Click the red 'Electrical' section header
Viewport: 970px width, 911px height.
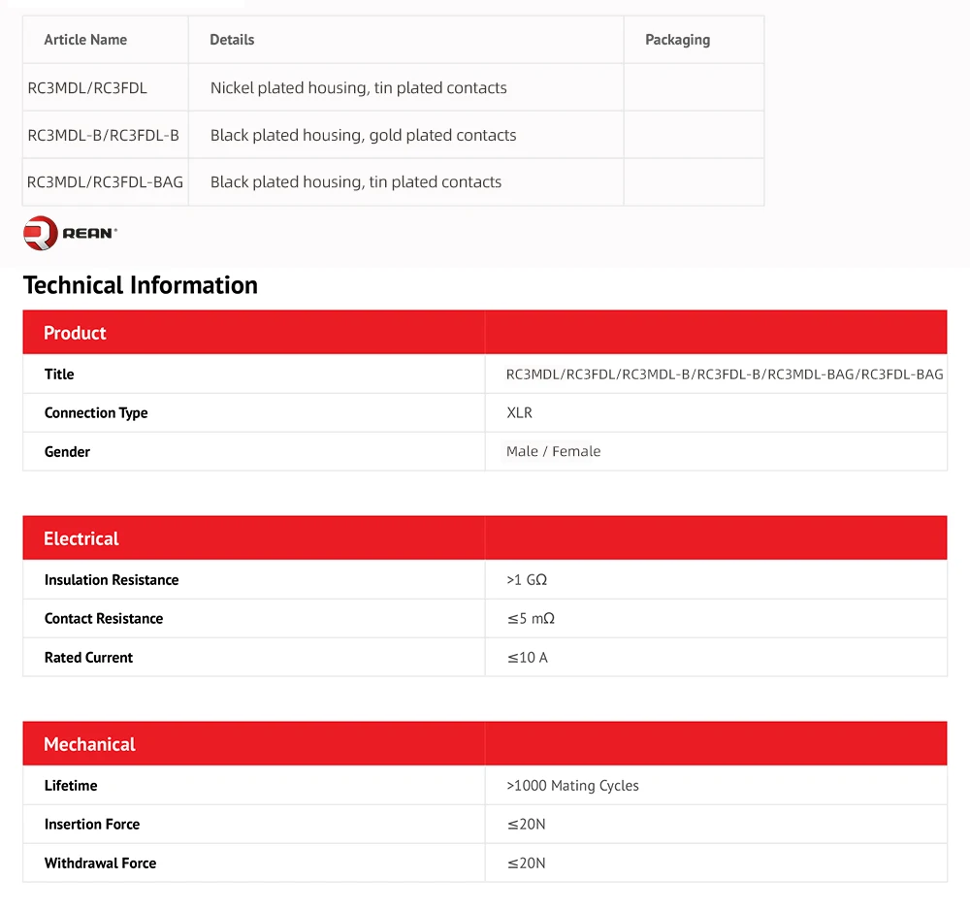pos(485,537)
